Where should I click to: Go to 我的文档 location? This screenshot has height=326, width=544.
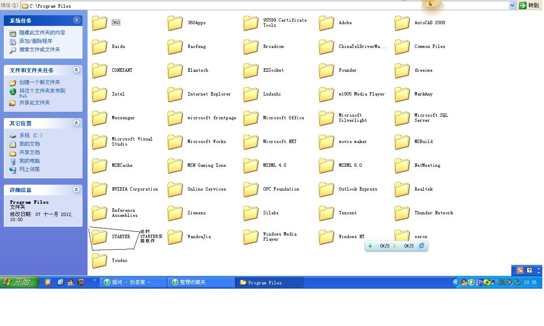point(29,144)
